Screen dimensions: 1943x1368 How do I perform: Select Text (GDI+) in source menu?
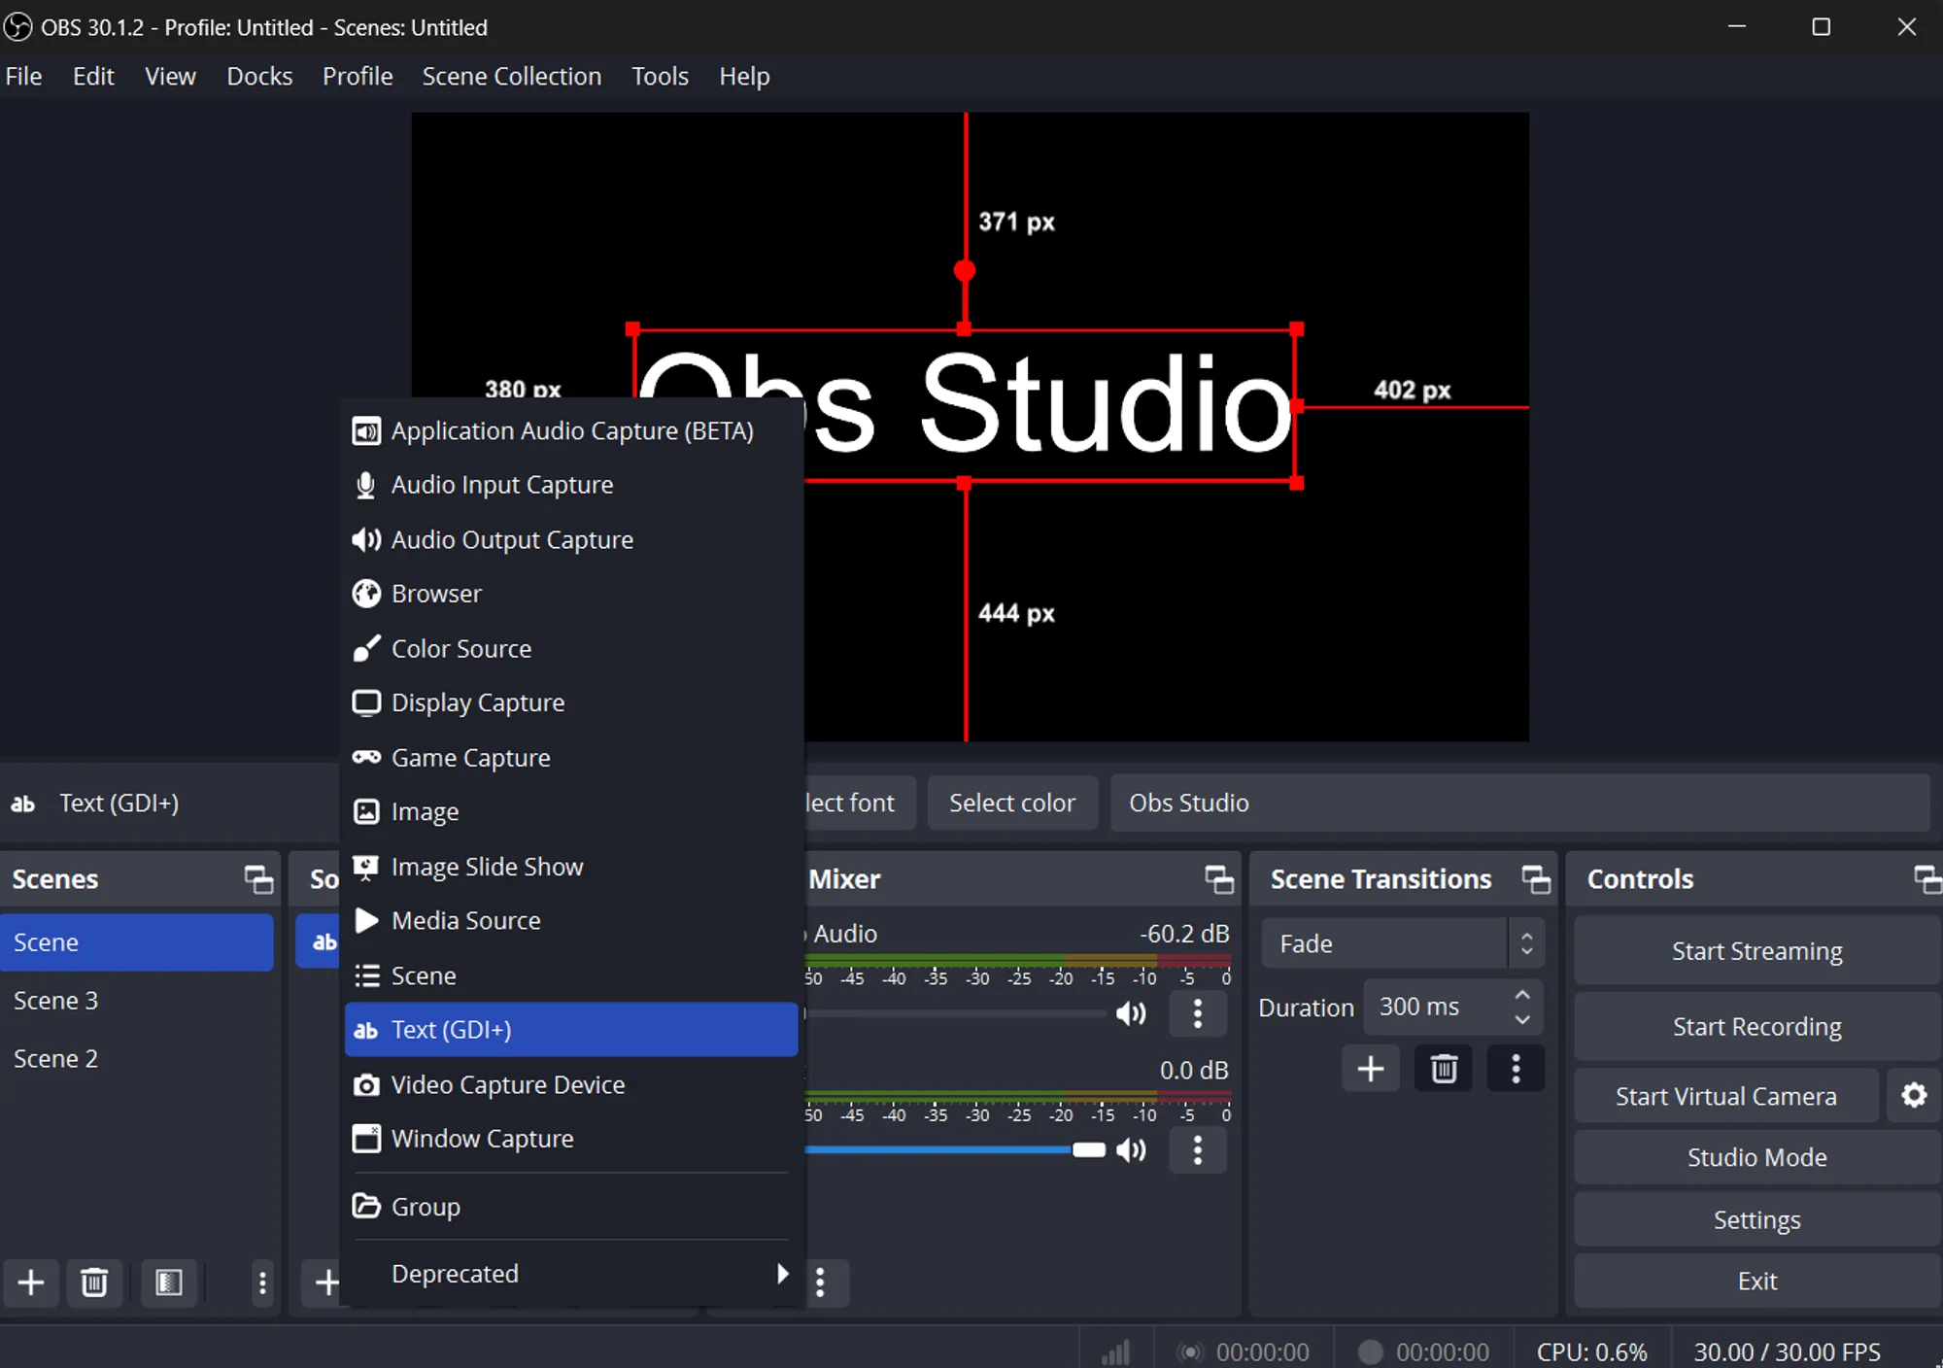click(x=571, y=1029)
